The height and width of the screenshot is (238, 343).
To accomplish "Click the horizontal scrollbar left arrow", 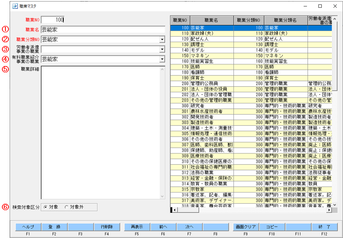I will pos(174,210).
